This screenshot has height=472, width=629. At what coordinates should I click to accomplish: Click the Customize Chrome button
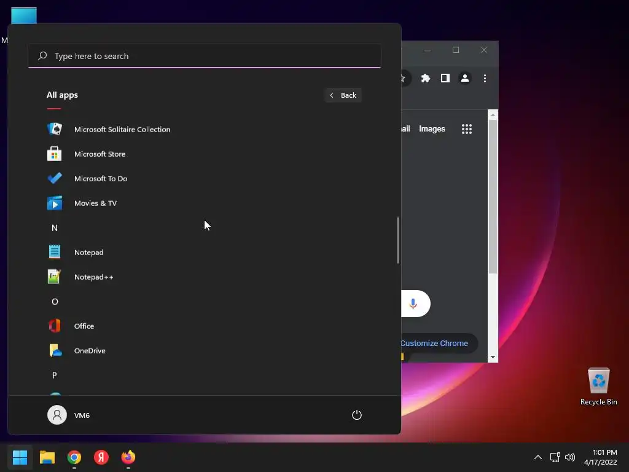[434, 343]
